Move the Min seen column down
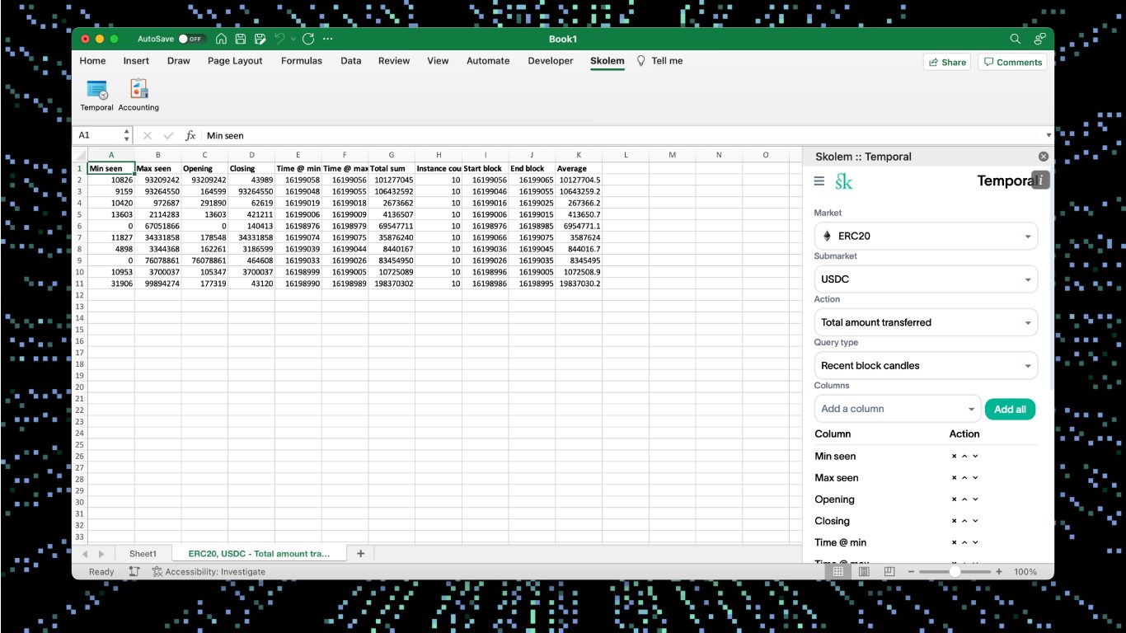 [975, 456]
